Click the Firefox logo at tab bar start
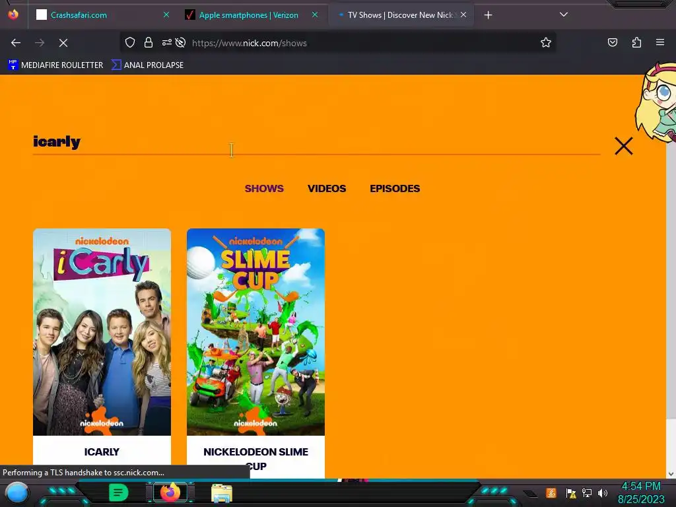Image resolution: width=676 pixels, height=507 pixels. tap(13, 15)
